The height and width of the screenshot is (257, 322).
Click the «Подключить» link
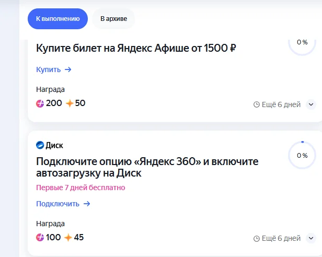pos(57,204)
